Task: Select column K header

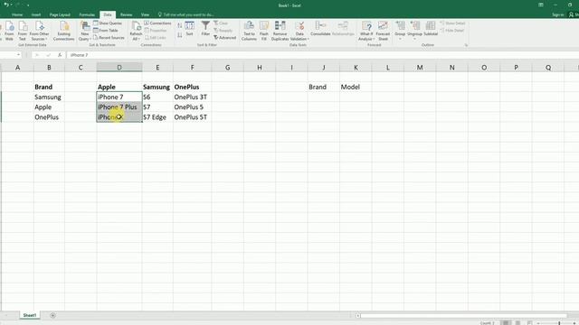Action: click(x=356, y=68)
